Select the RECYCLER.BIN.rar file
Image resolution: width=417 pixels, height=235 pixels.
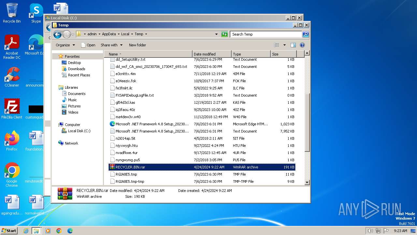(202, 167)
